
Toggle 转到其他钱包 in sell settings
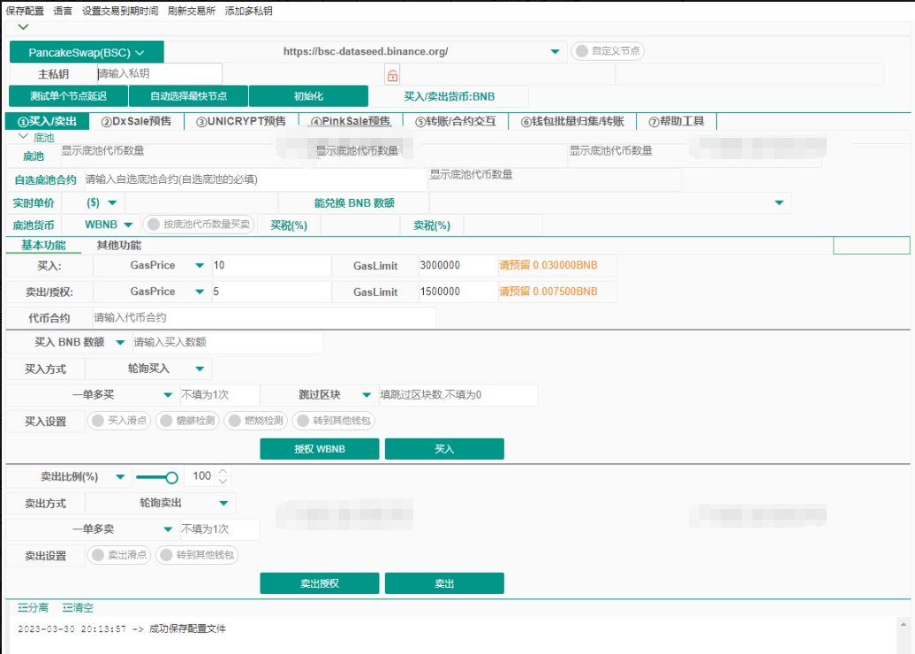click(197, 555)
